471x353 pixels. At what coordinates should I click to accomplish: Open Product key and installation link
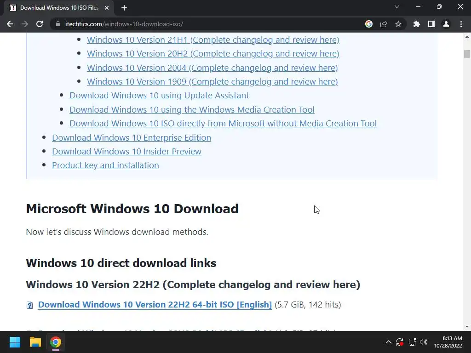pos(105,165)
